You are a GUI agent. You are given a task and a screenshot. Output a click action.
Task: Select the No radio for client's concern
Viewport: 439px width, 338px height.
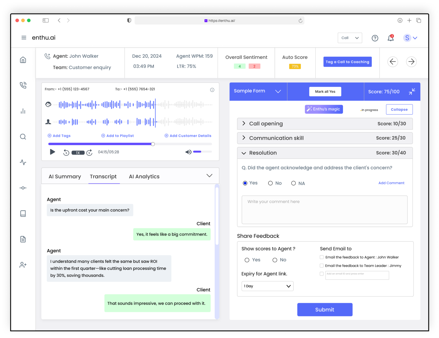270,183
